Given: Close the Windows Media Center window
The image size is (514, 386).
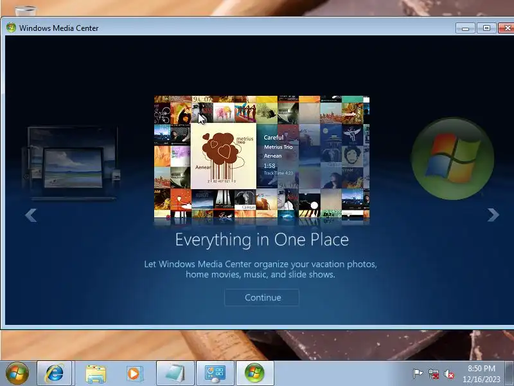Looking at the screenshot, I should [x=506, y=28].
